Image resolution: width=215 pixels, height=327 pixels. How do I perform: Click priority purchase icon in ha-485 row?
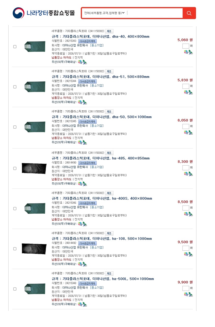[x=83, y=184]
